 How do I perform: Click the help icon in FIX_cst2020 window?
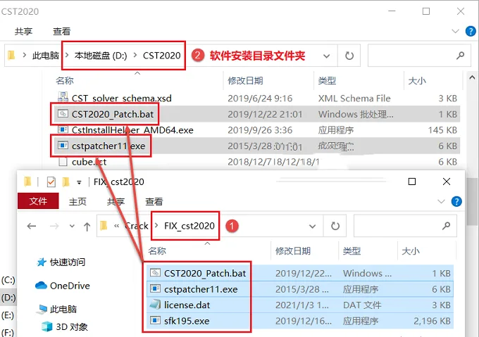456,201
